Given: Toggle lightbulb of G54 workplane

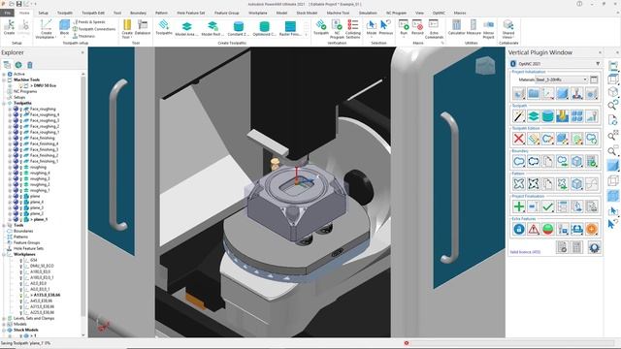Looking at the screenshot, I should [x=21, y=260].
